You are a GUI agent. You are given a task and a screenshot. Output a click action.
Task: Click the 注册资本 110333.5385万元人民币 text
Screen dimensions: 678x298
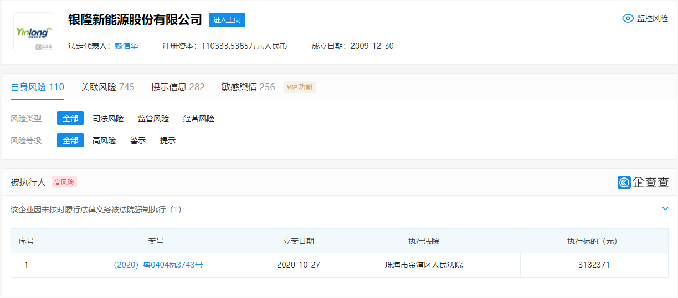click(x=225, y=46)
